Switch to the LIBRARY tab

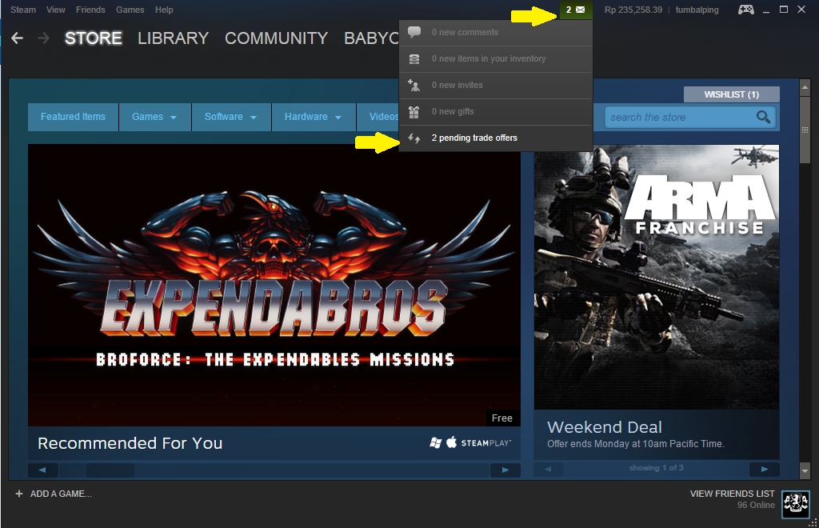[173, 38]
